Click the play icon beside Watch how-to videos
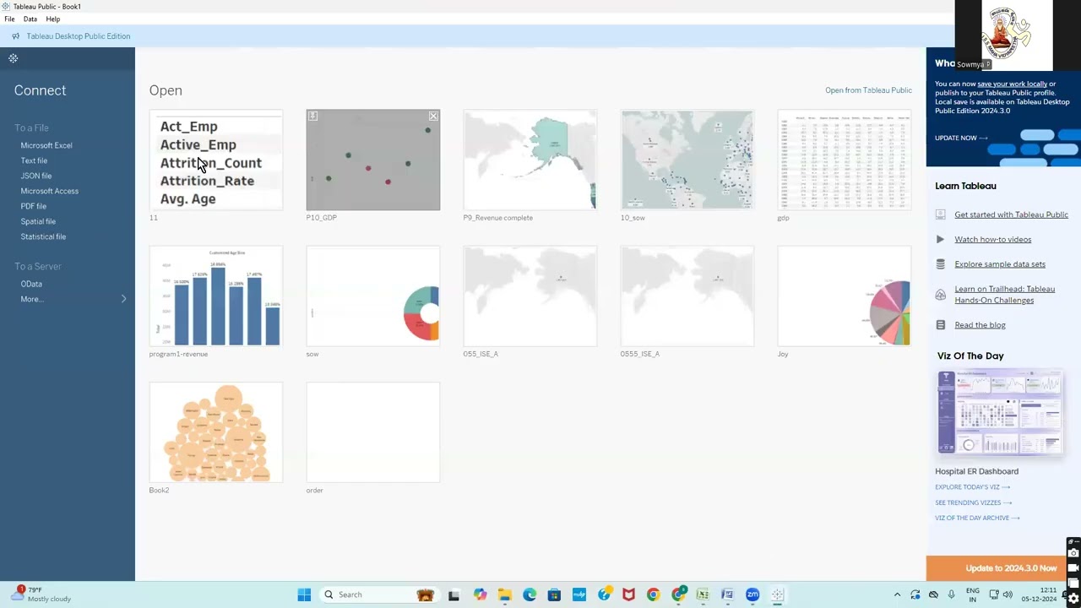 (x=940, y=240)
